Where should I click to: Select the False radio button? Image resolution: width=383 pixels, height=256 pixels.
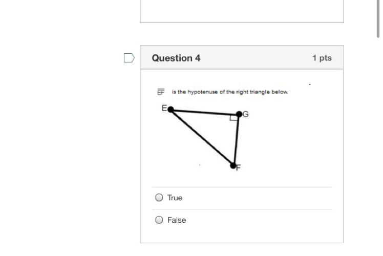[x=159, y=220]
